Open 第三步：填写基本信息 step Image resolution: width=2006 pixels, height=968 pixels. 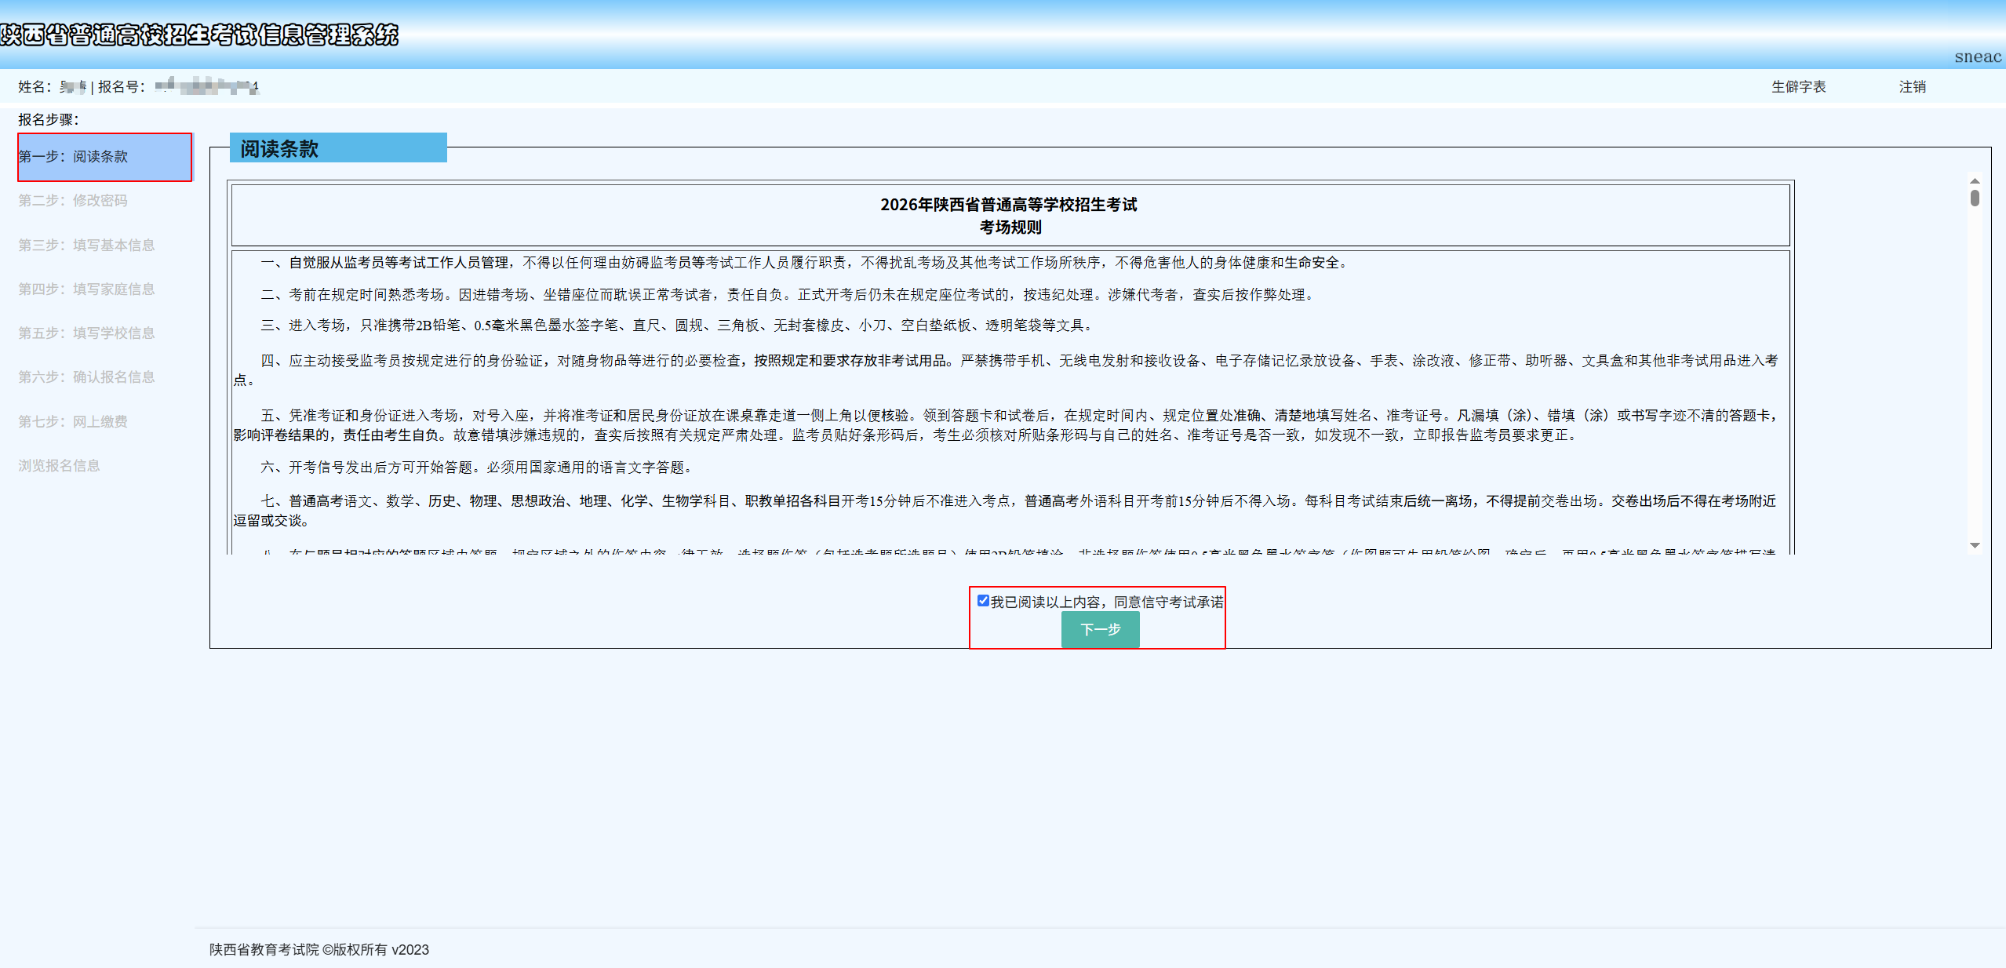click(87, 245)
